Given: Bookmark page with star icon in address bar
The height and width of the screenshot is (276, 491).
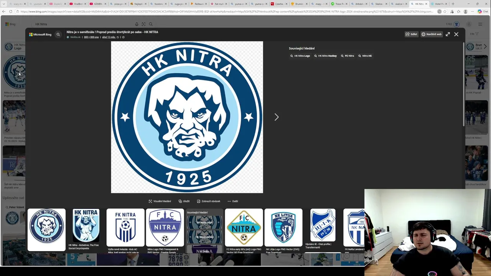Looking at the screenshot, I should point(445,11).
